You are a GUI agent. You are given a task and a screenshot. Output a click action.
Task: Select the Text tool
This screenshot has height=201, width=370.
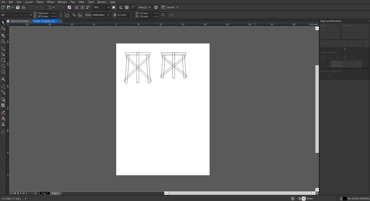(3, 79)
